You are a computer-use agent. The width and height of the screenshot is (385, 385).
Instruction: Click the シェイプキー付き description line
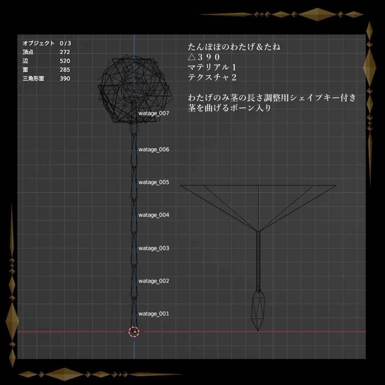click(x=272, y=98)
